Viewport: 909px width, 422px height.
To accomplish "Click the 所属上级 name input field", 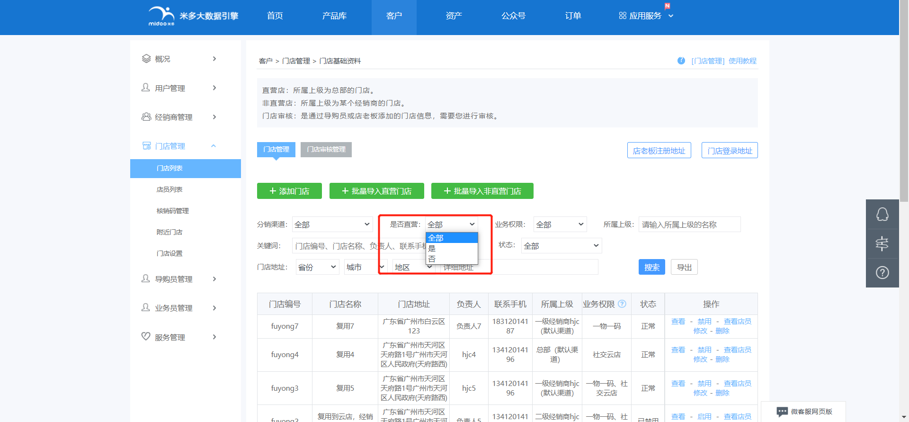I will (x=690, y=224).
